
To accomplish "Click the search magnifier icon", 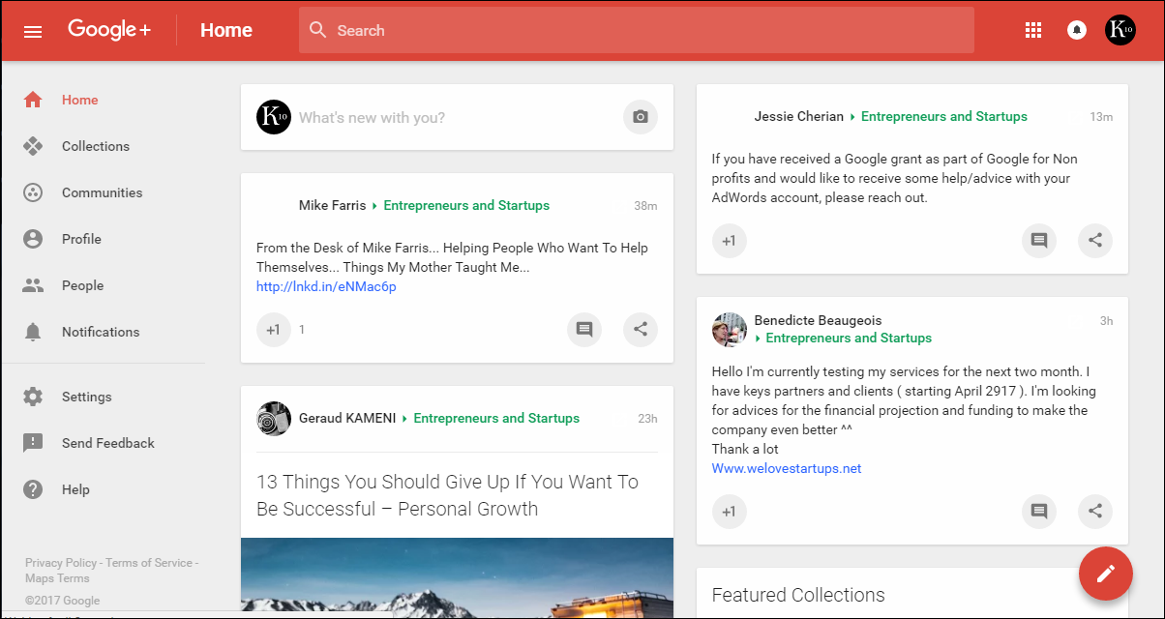I will (x=317, y=30).
